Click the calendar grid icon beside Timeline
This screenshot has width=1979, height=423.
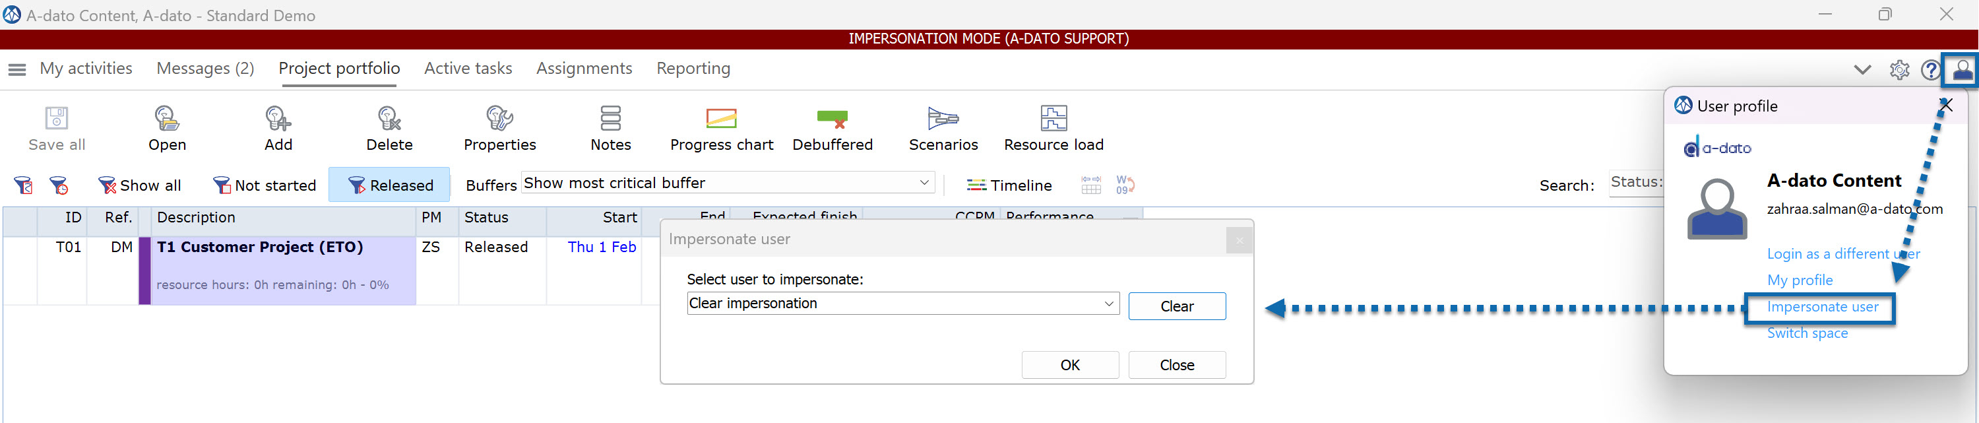[x=1091, y=185]
